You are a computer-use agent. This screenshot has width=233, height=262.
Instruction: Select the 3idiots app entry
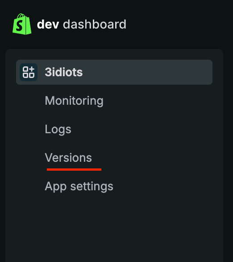pyautogui.click(x=114, y=72)
